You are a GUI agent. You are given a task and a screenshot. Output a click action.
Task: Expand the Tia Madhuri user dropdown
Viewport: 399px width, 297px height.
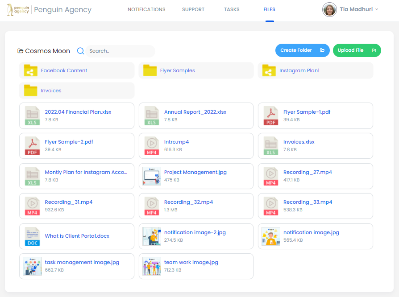click(377, 9)
